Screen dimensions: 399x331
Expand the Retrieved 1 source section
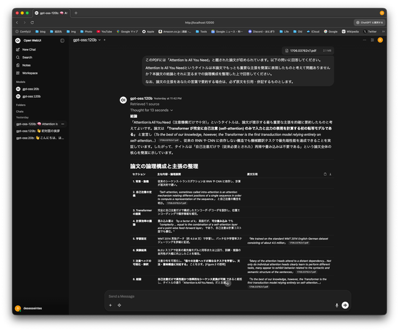pyautogui.click(x=145, y=104)
